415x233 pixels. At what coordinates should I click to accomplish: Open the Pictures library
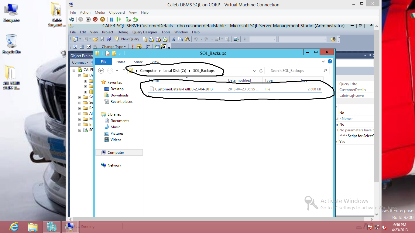coord(114,133)
